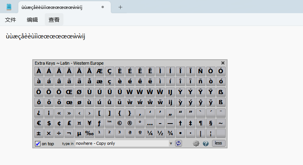
Task: Insert lowercase ç key
Action: [x=110, y=81]
